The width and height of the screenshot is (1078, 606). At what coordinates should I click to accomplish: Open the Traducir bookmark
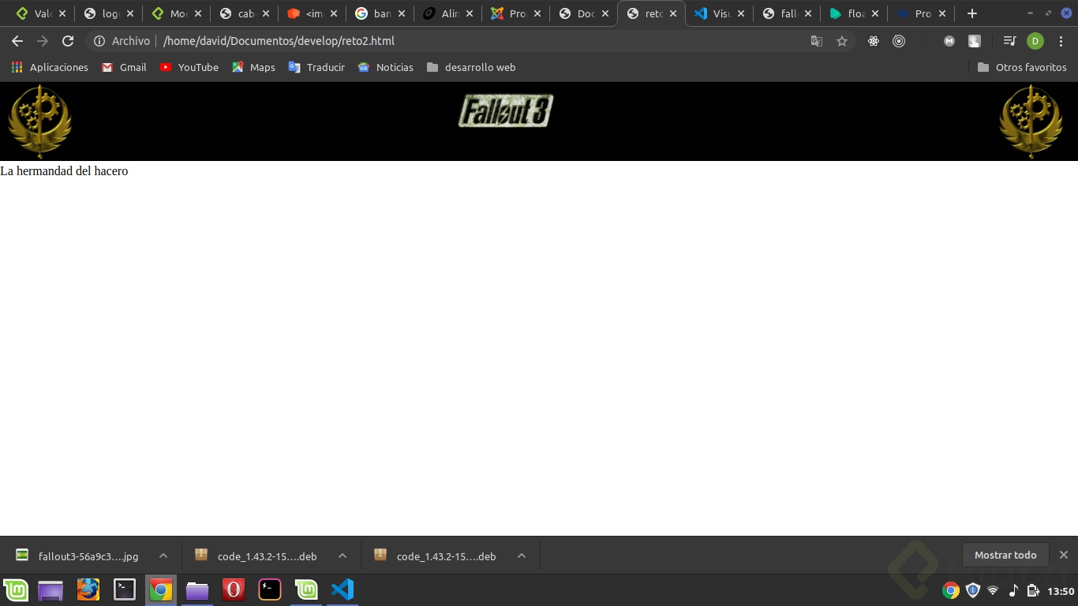[316, 67]
